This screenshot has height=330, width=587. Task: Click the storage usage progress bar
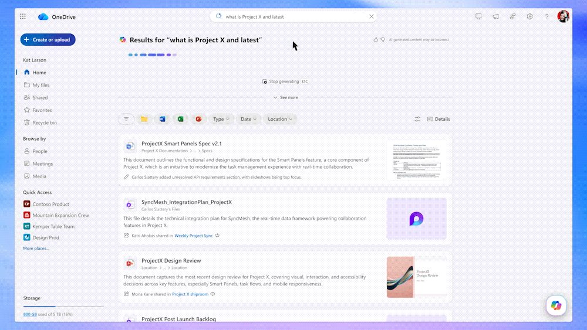click(x=63, y=307)
